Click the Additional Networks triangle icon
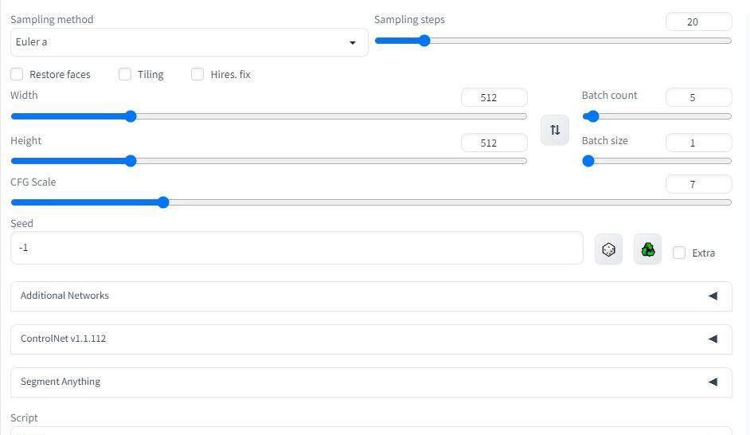This screenshot has width=750, height=435. tap(713, 296)
